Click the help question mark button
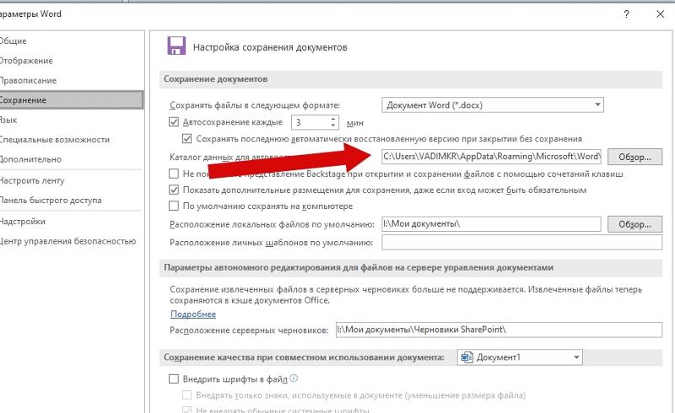675x413 pixels. click(626, 14)
